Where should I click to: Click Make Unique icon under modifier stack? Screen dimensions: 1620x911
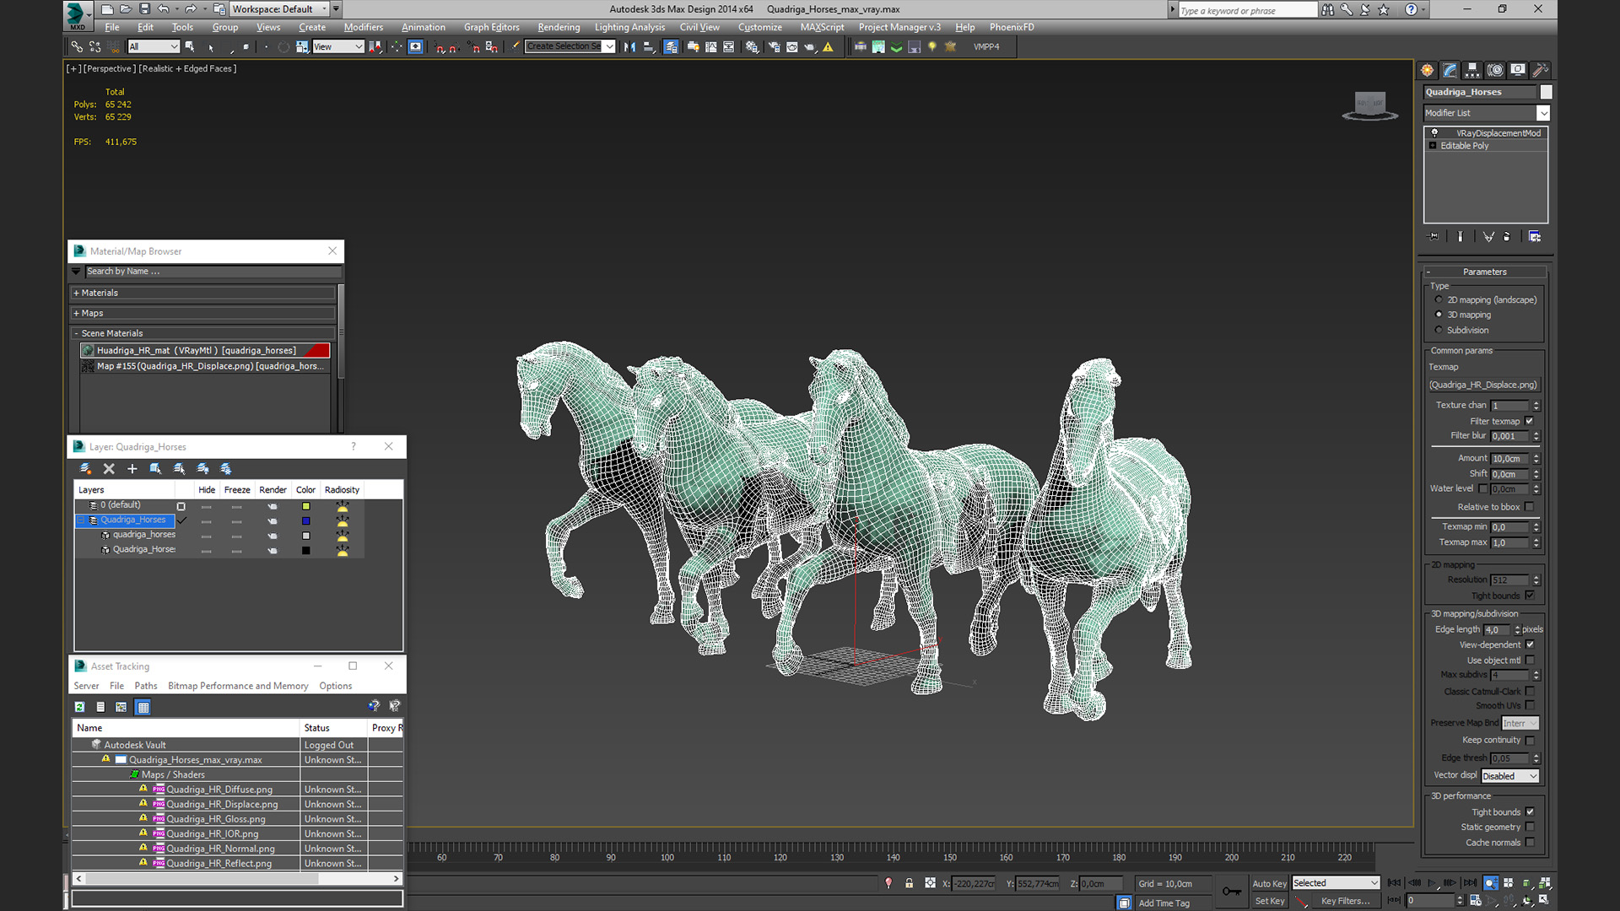click(1488, 237)
